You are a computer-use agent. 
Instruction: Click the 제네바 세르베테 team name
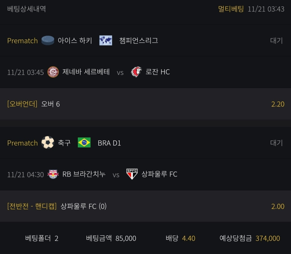tap(86, 72)
